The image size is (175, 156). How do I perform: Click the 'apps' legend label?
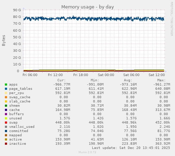point(13,85)
